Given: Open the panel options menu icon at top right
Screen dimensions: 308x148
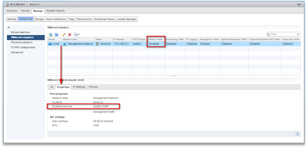Looking at the screenshot, I should 299,4.
